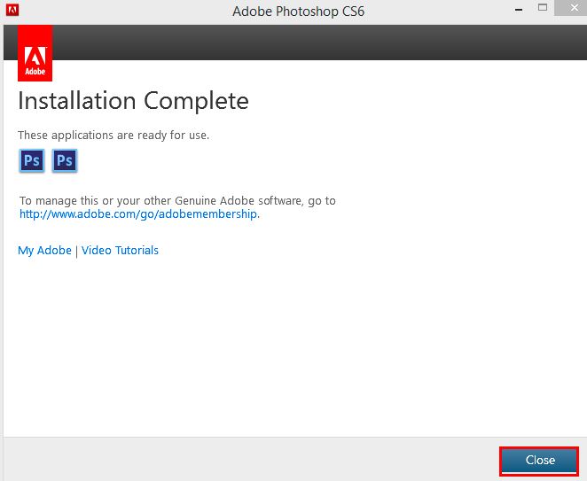Minimize the Adobe Photoshop CS6 installer window
This screenshot has width=587, height=481.
click(x=519, y=10)
